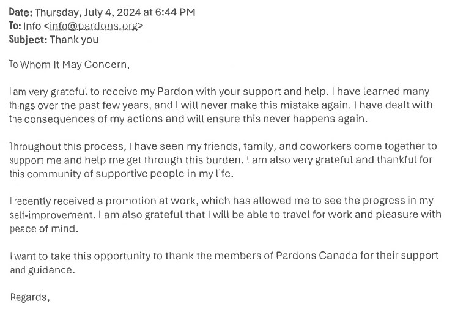The height and width of the screenshot is (312, 455).
Task: Click the "To:" header label
Action: click(15, 26)
